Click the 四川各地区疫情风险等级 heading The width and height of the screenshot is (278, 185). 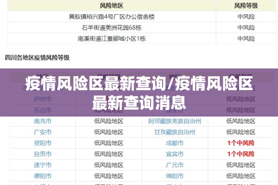click(x=37, y=58)
